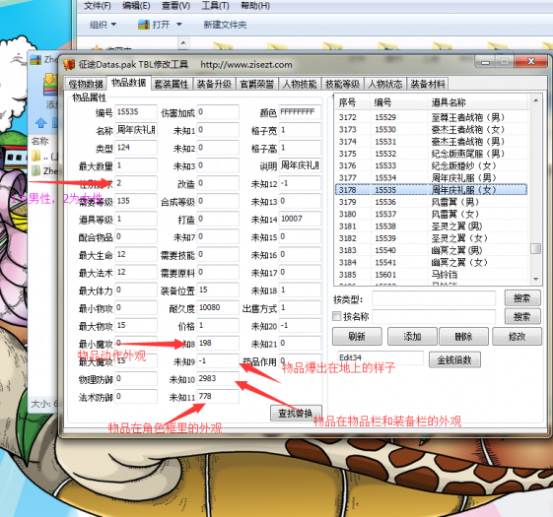Click the 金钱倍数 button

point(454,359)
